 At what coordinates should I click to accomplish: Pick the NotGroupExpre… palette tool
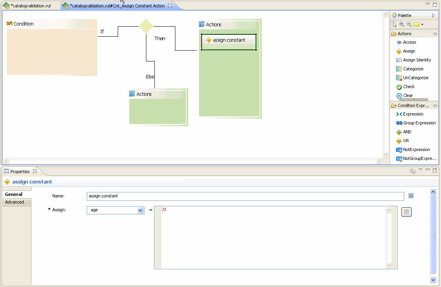coord(416,158)
